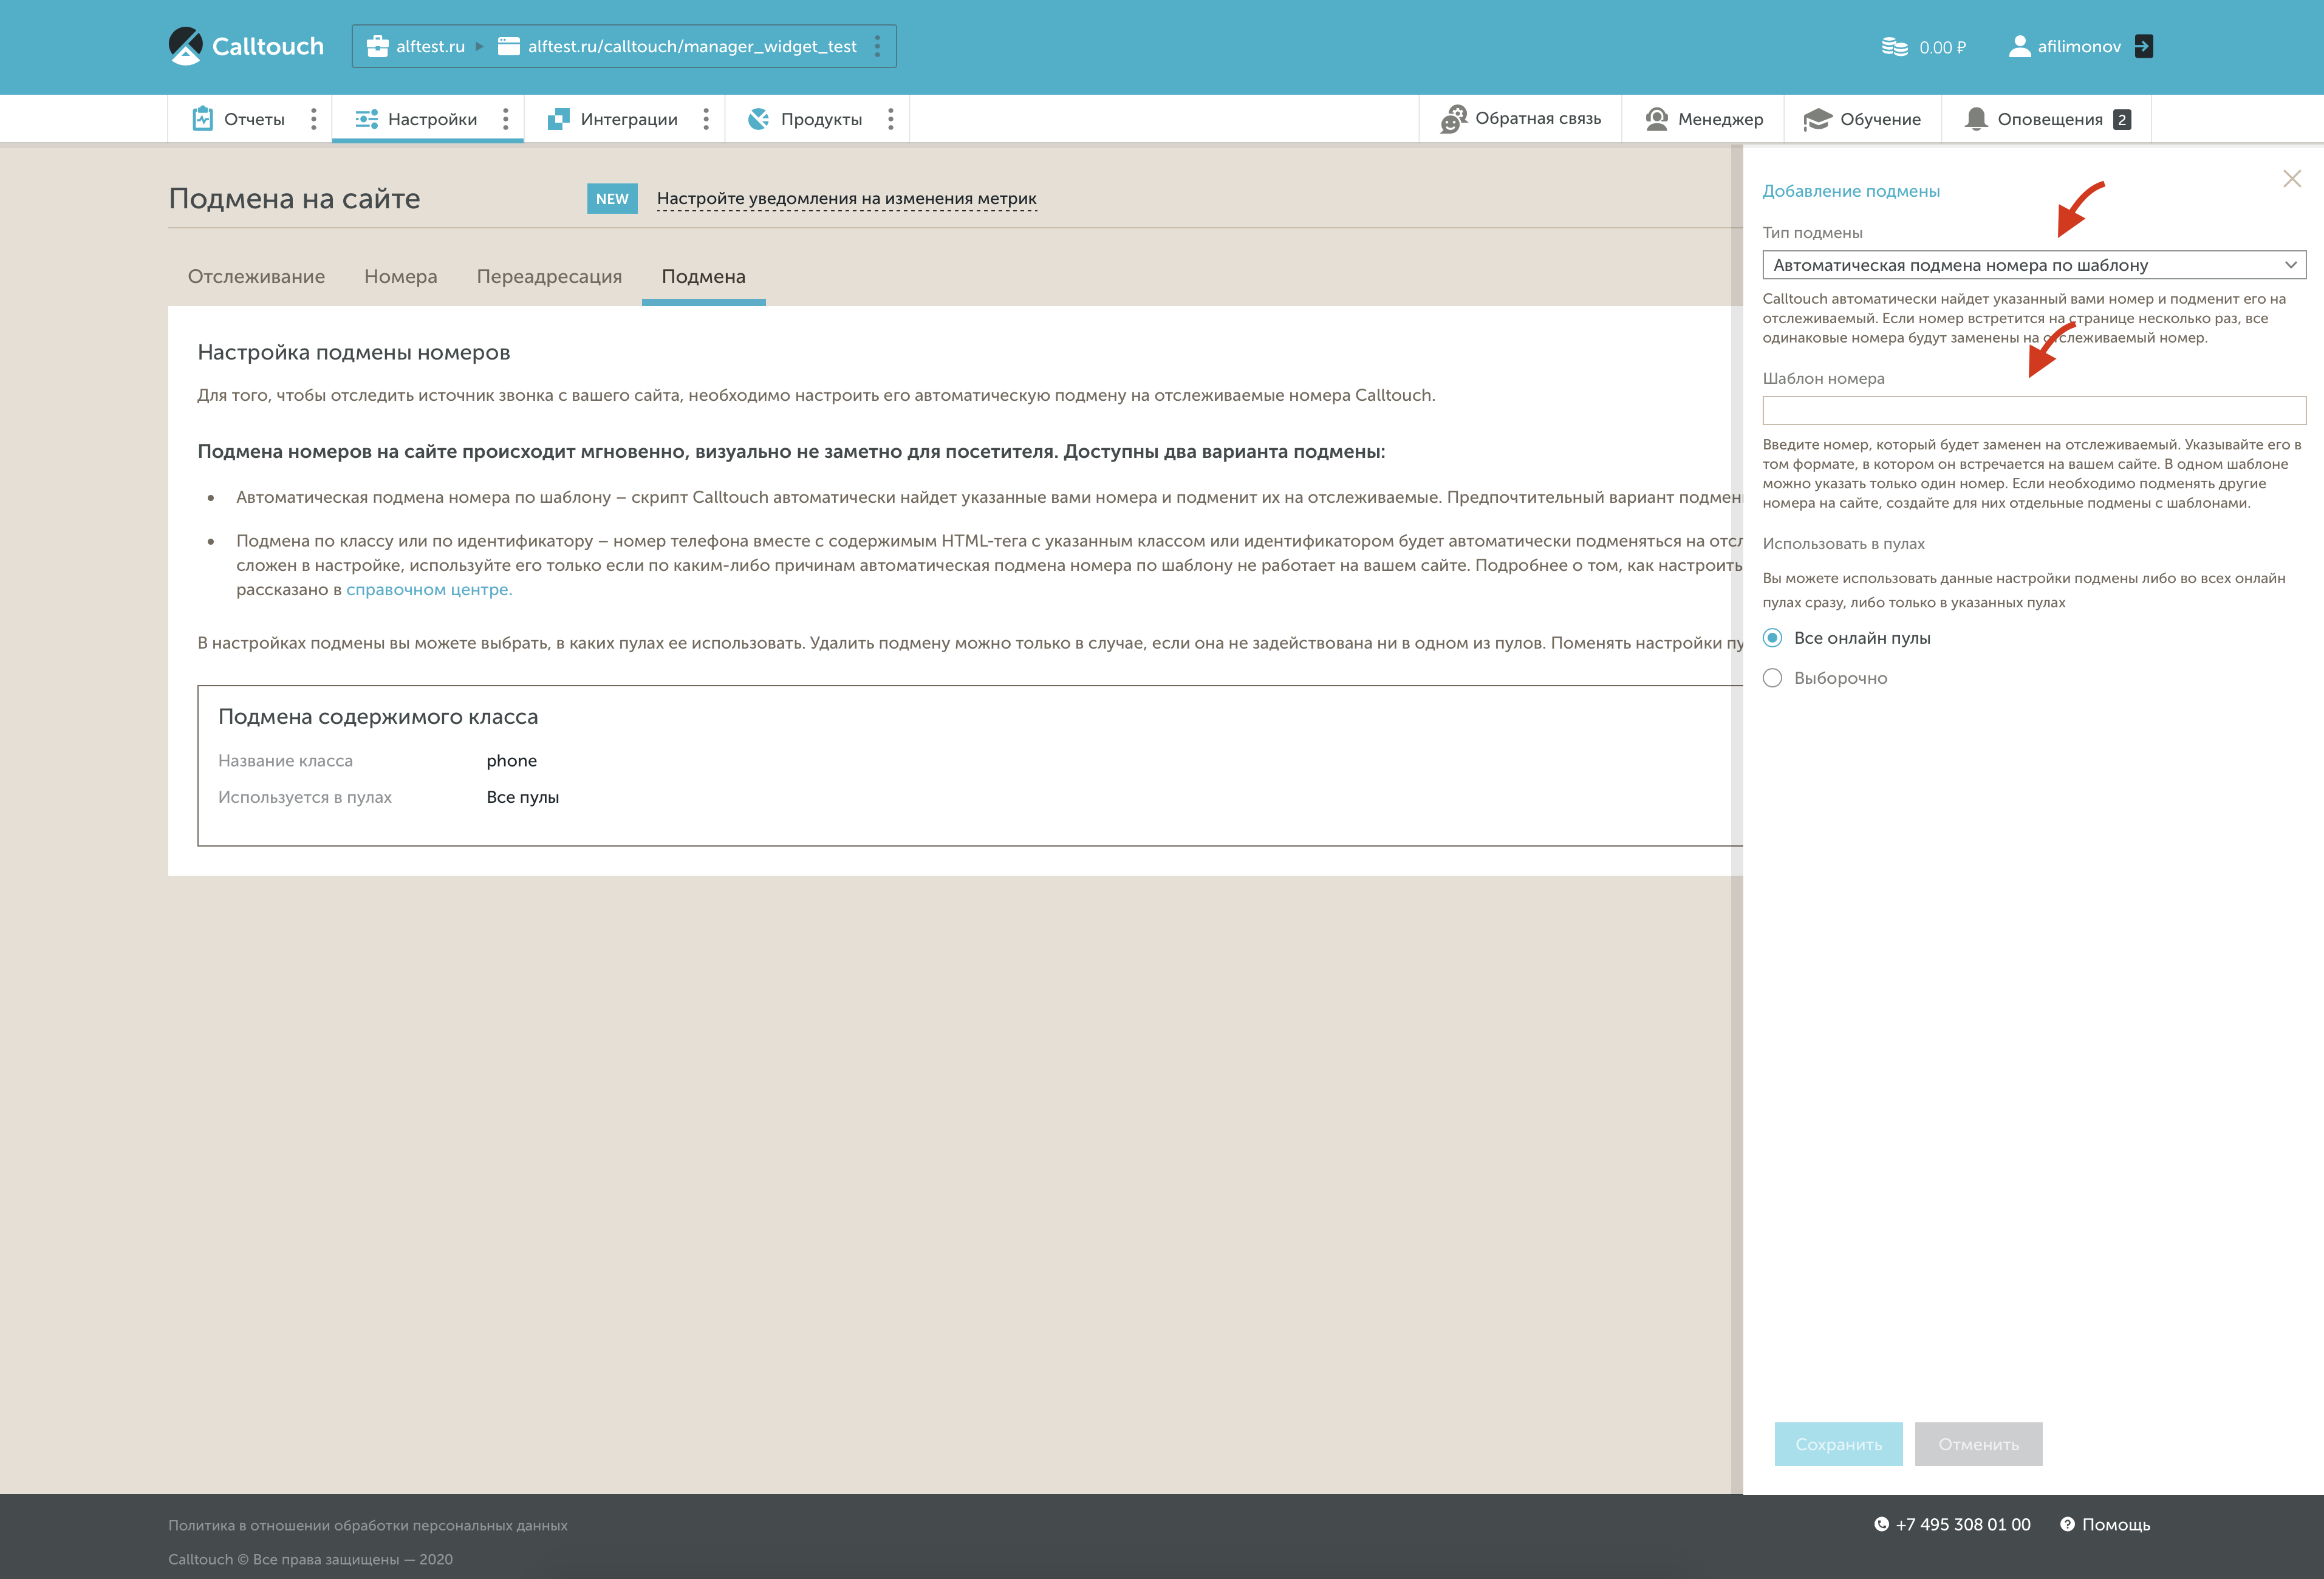Image resolution: width=2324 pixels, height=1579 pixels.
Task: Select the Все онлайн пулы radio button
Action: (x=1772, y=638)
